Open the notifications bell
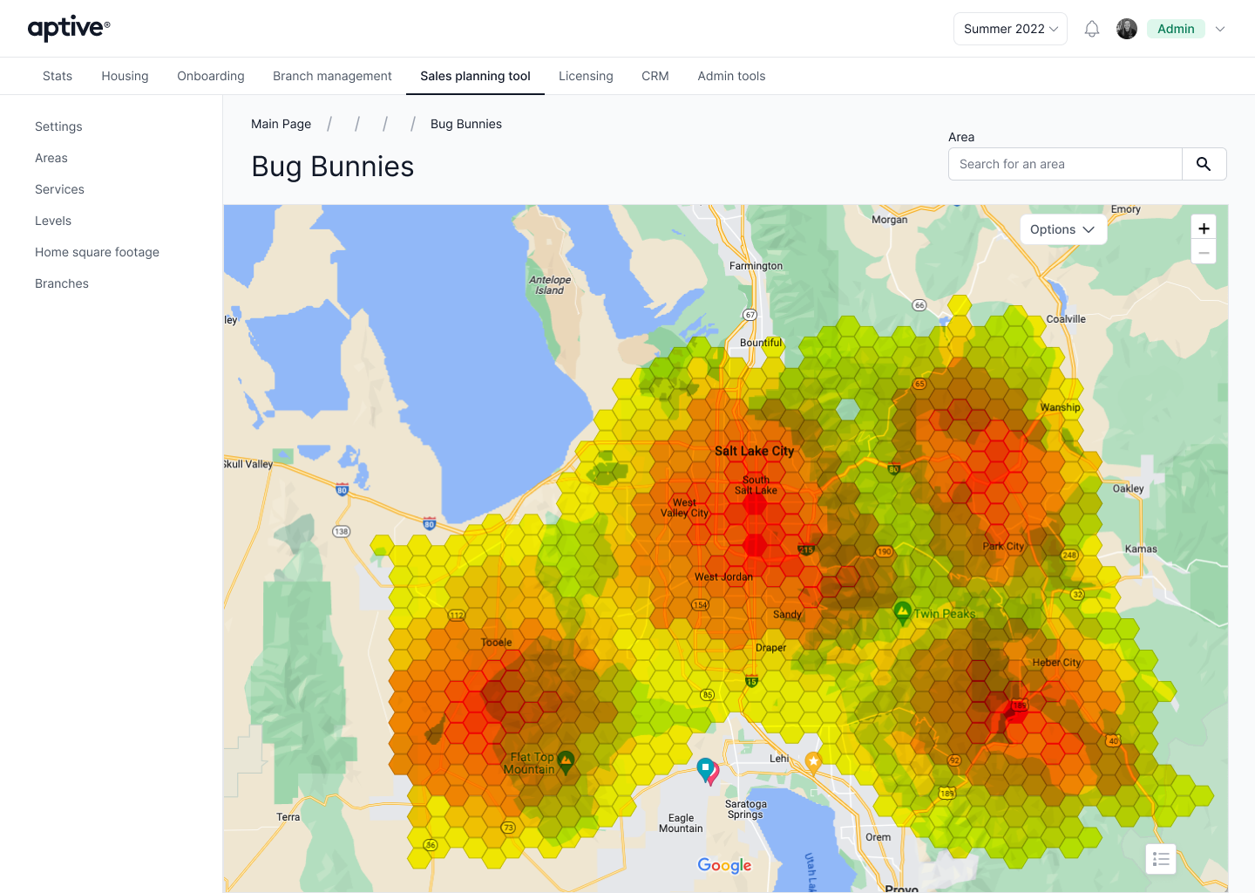 coord(1092,29)
